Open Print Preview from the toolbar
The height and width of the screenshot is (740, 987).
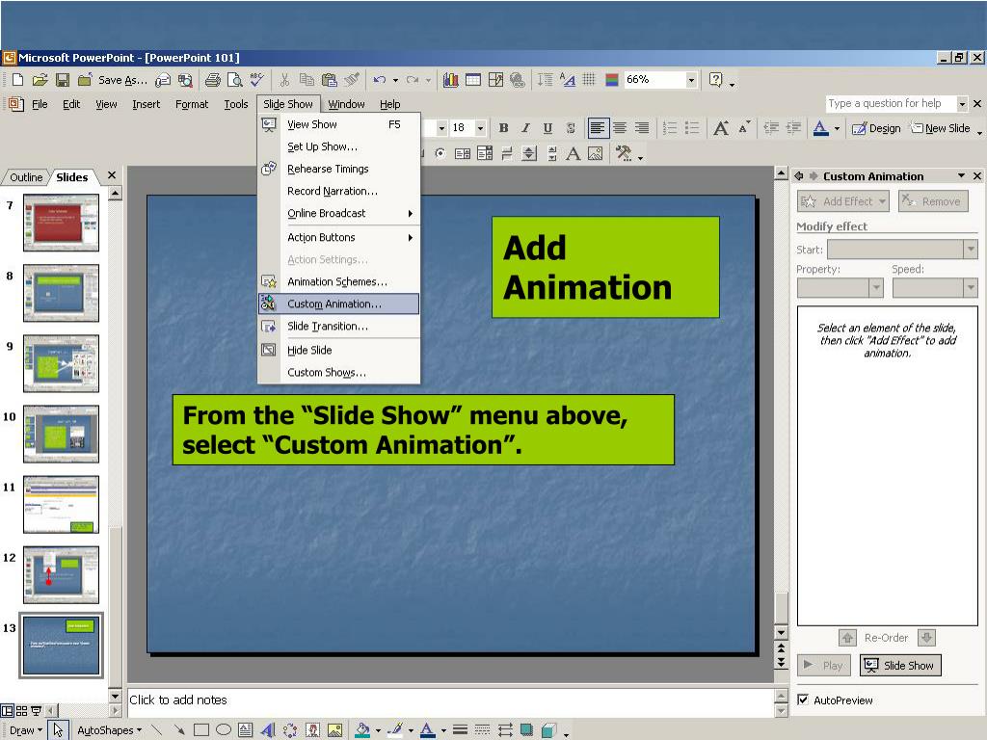235,80
